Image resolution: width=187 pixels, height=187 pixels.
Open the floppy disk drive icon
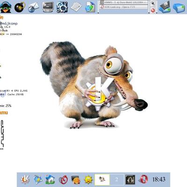pyautogui.click(x=165, y=7)
